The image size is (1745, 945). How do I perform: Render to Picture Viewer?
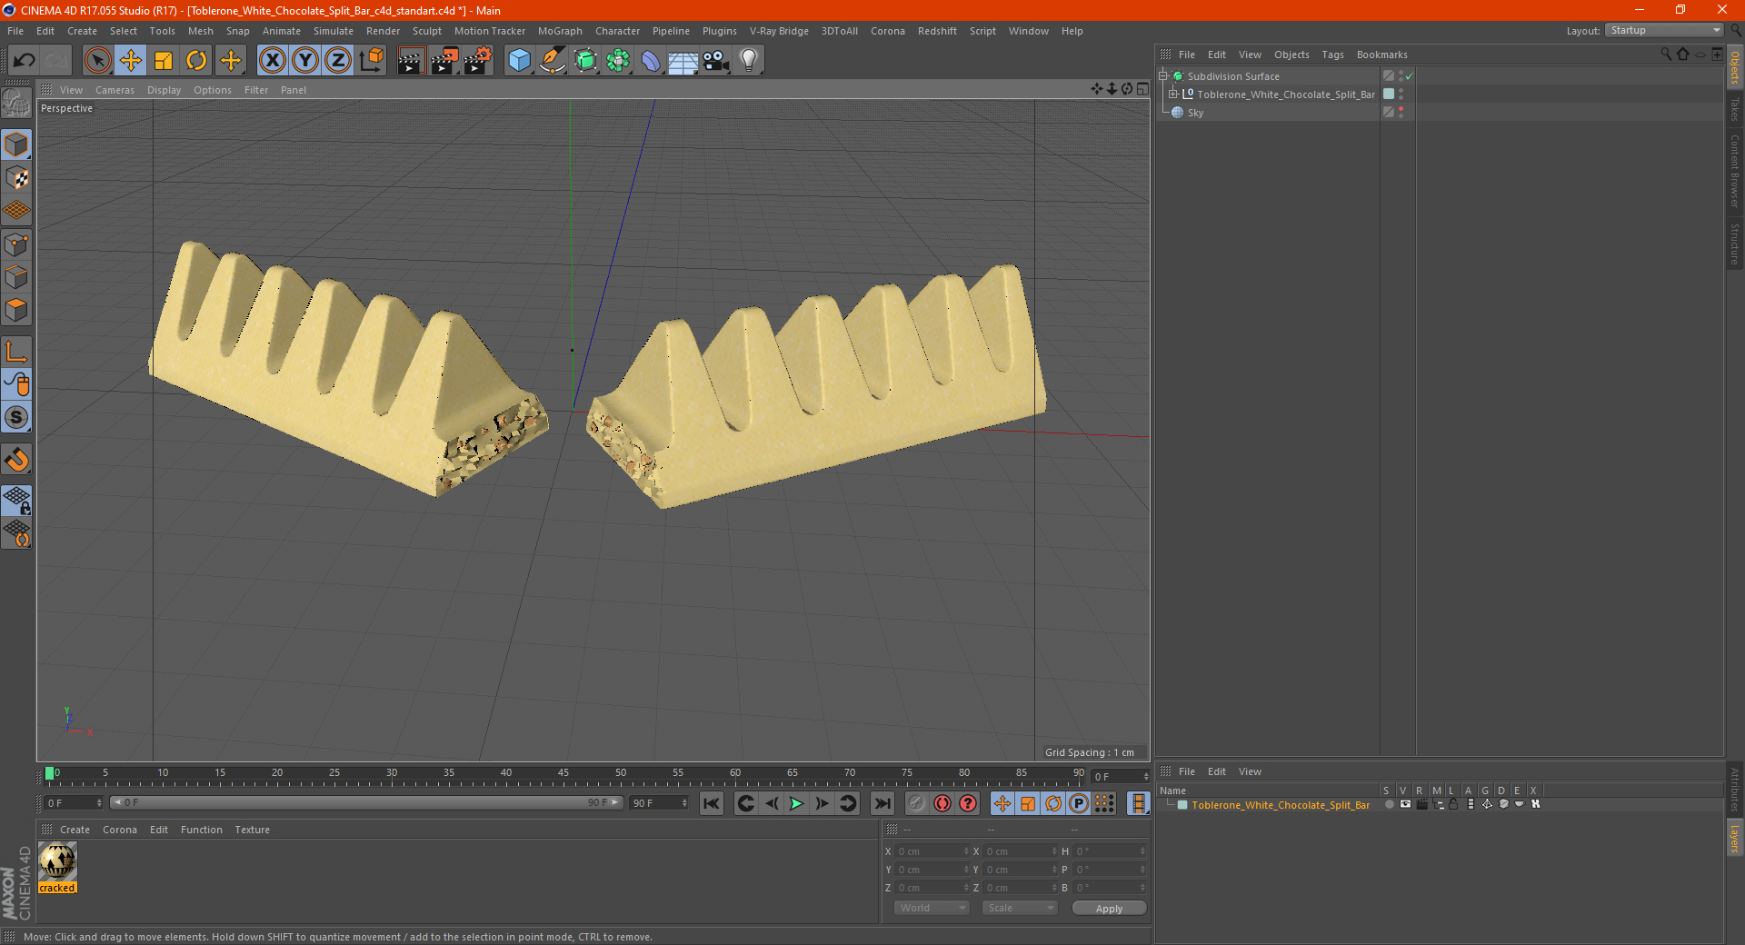444,61
